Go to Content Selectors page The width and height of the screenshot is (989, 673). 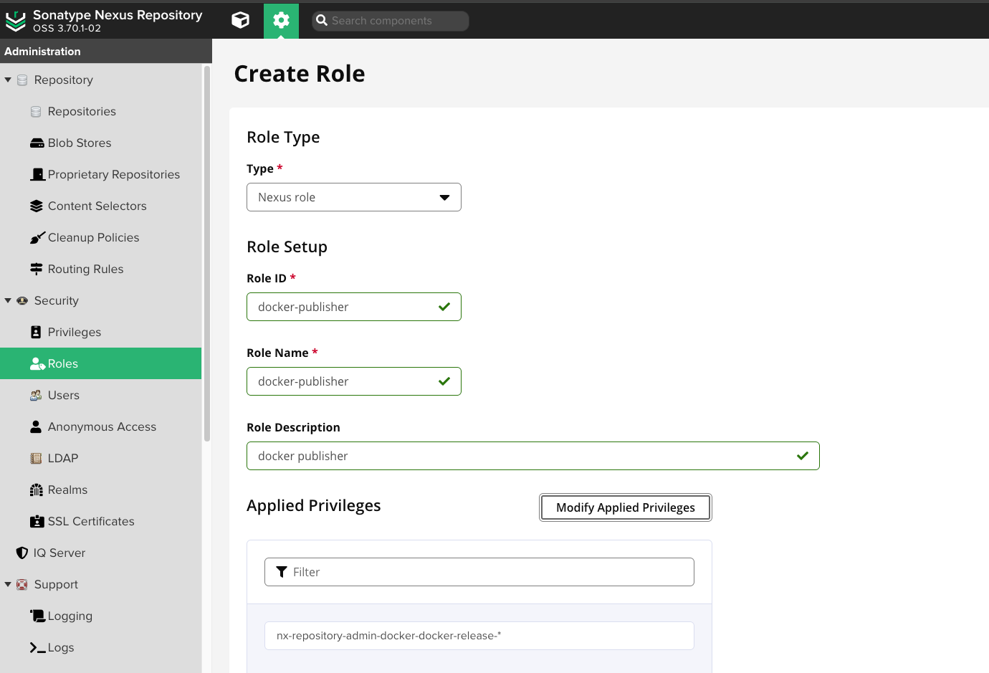[97, 206]
